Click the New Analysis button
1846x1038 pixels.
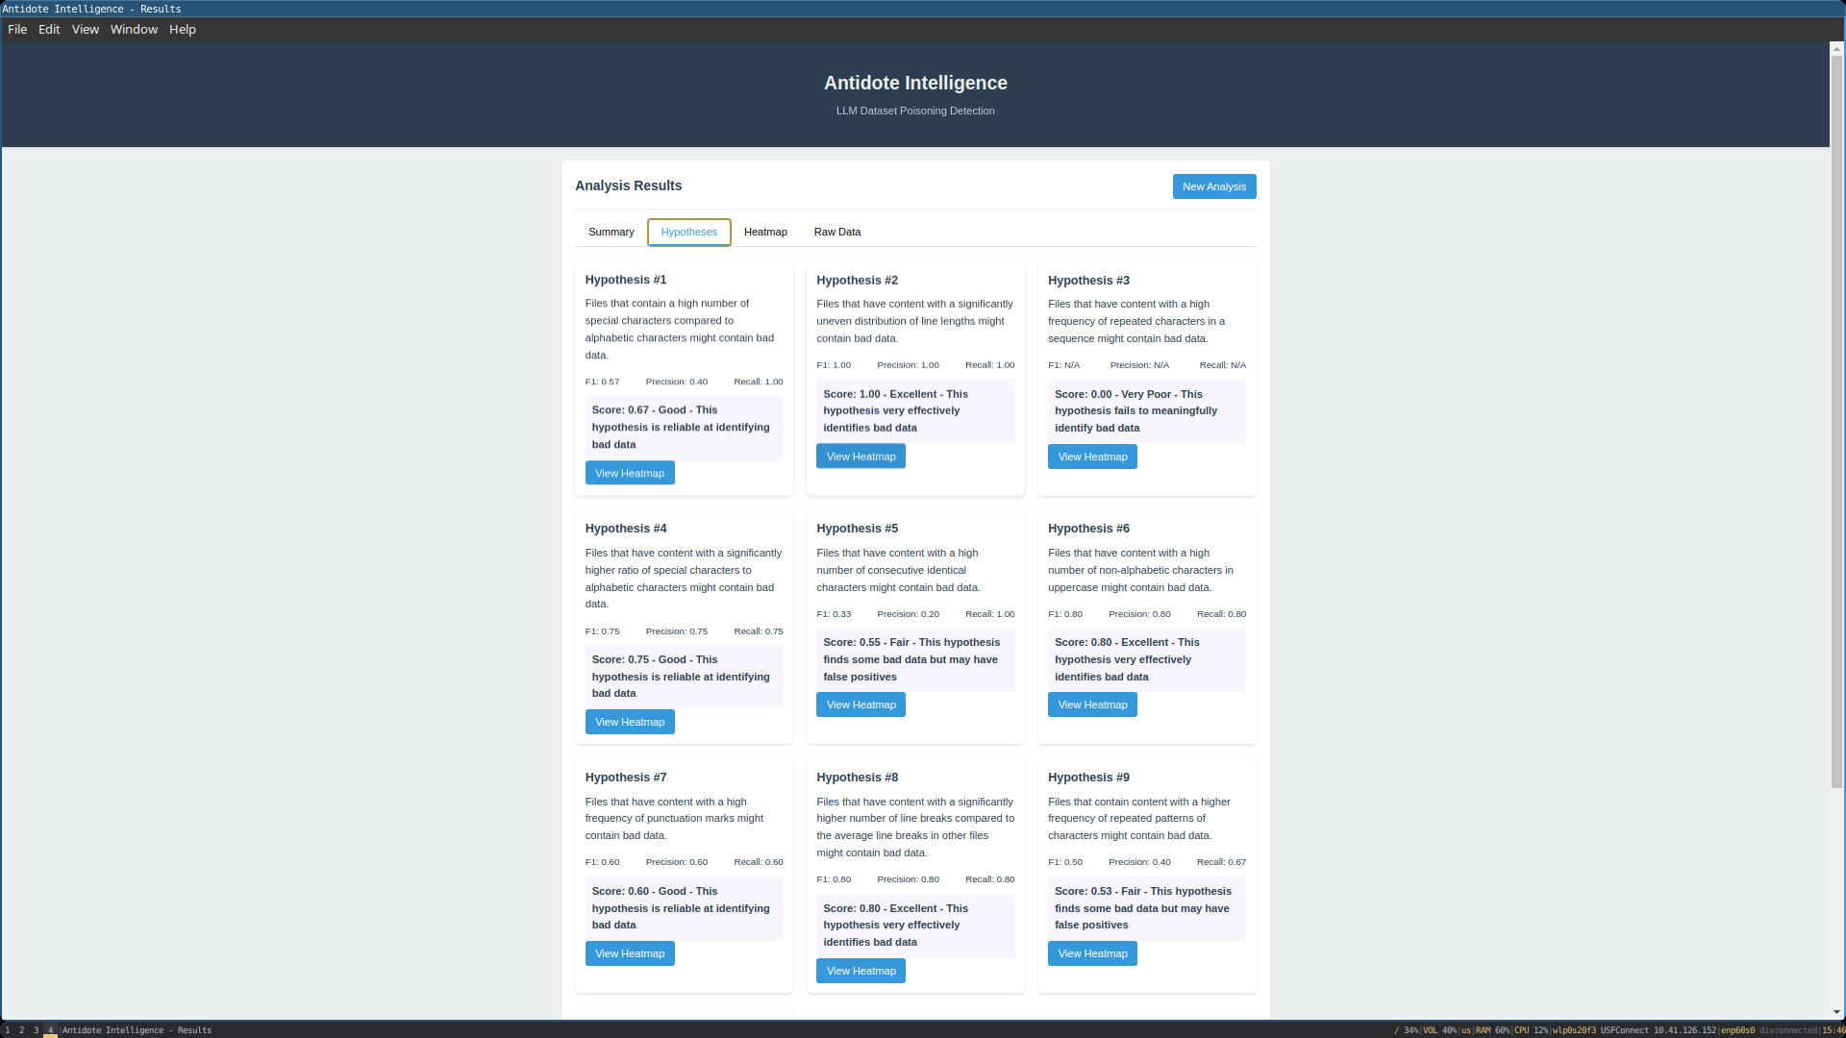click(x=1213, y=186)
